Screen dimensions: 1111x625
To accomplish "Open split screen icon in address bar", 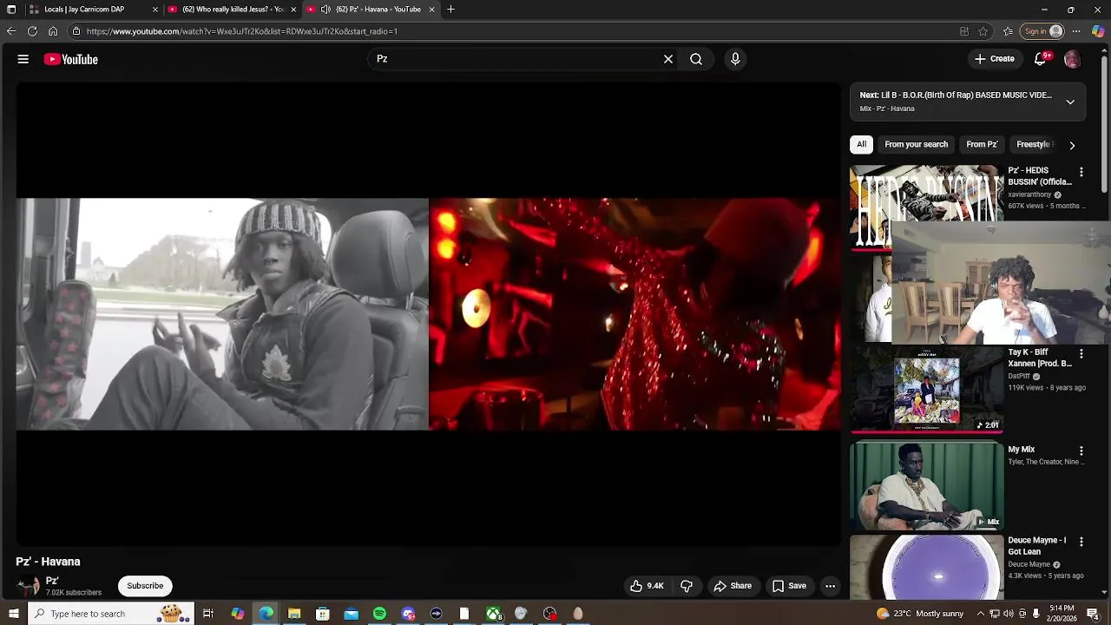I will coord(964,31).
